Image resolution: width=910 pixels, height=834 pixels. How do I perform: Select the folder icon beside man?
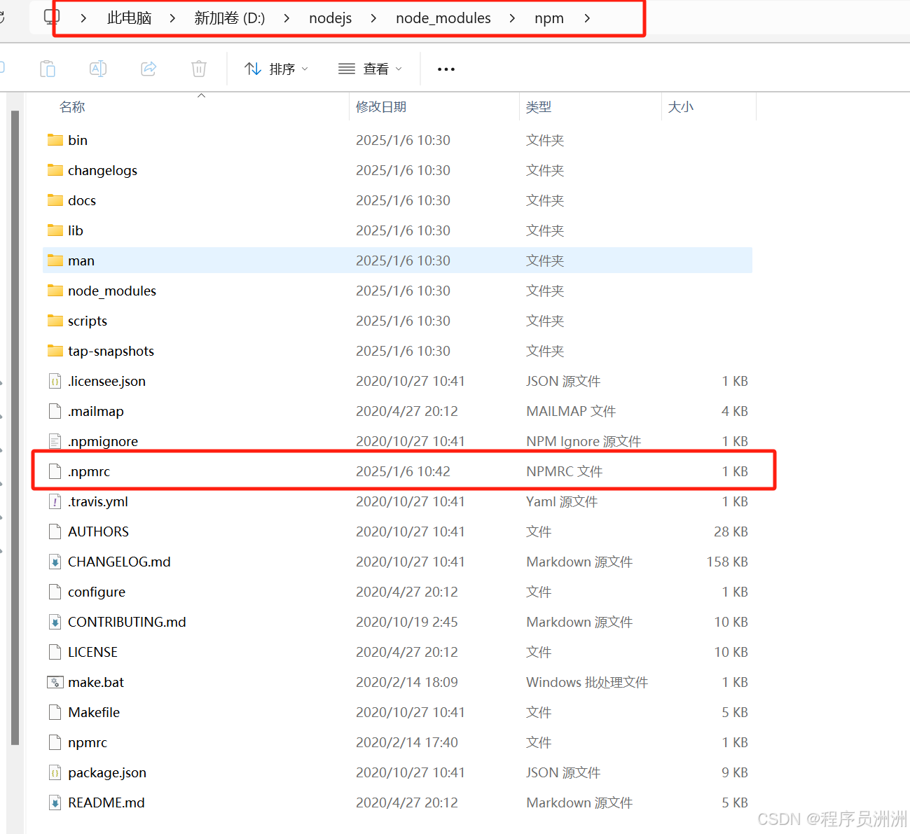pyautogui.click(x=55, y=260)
